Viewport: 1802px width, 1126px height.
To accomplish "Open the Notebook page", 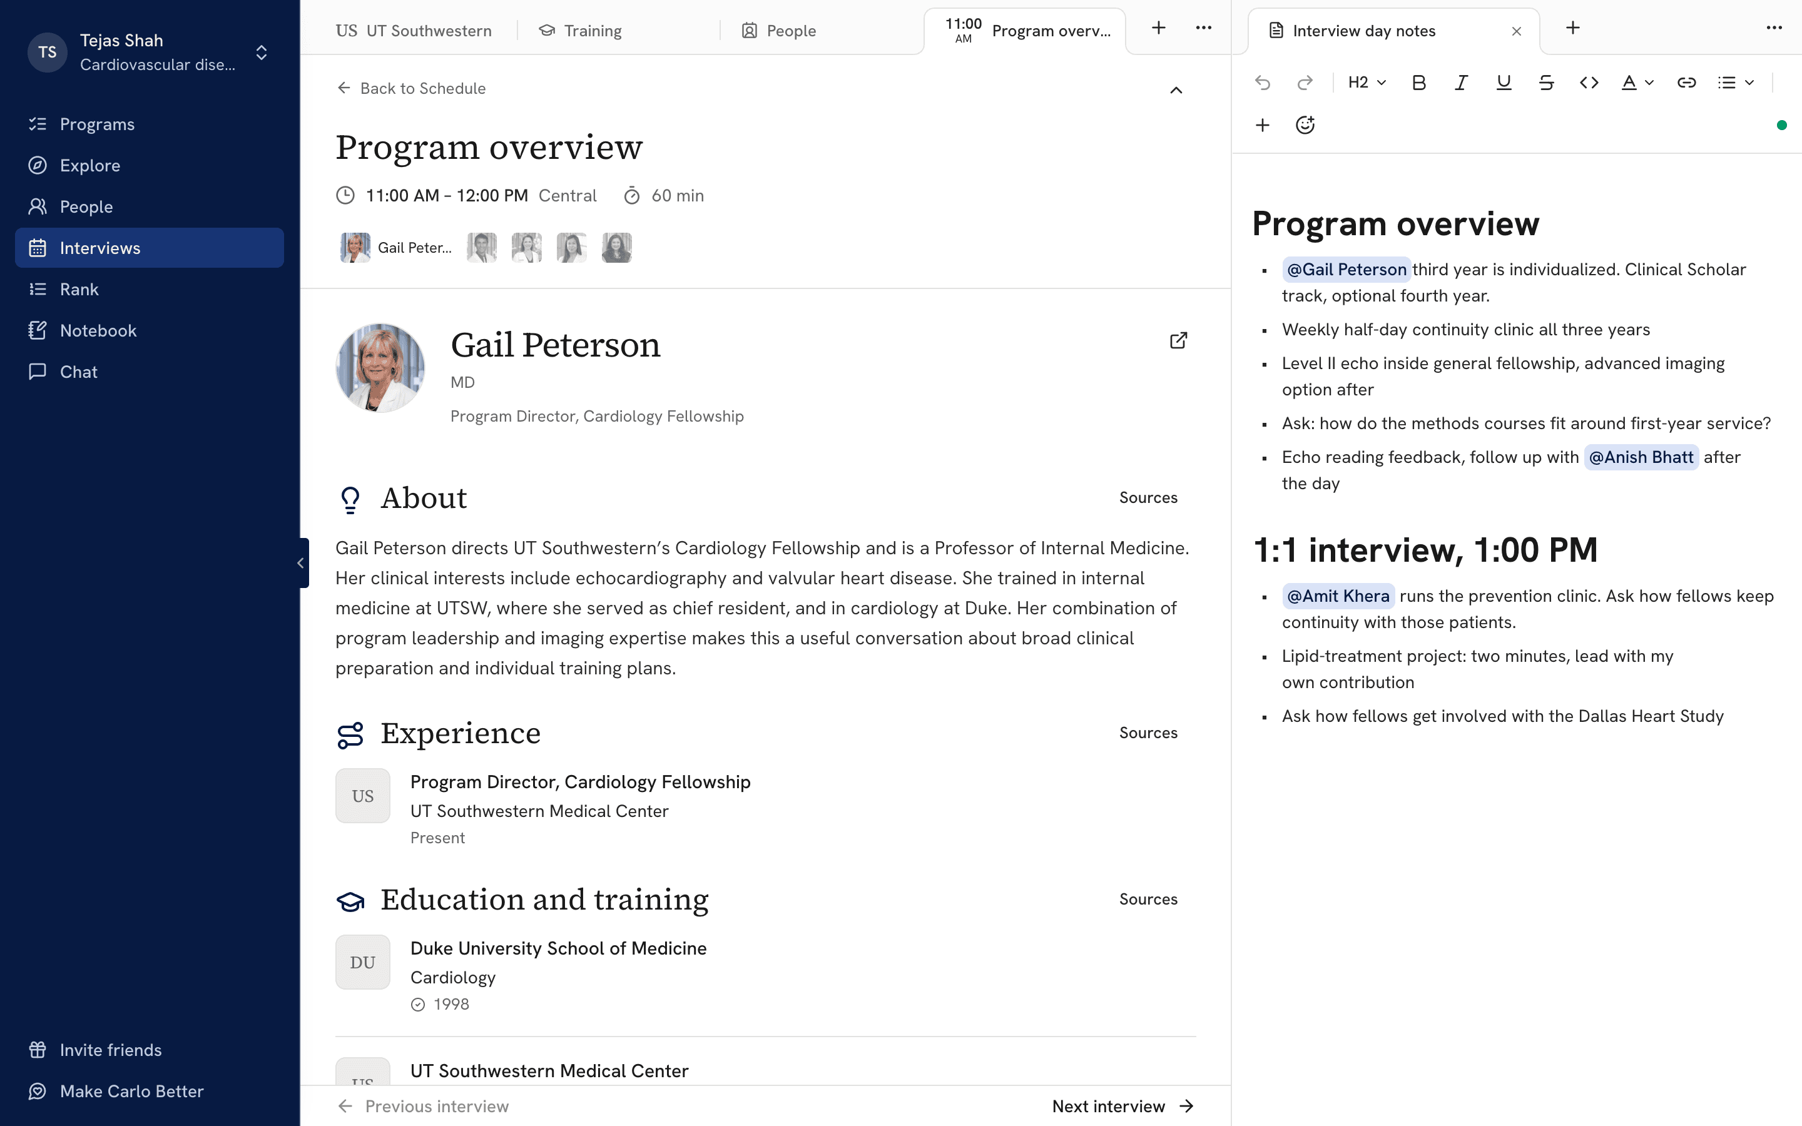I will [149, 331].
